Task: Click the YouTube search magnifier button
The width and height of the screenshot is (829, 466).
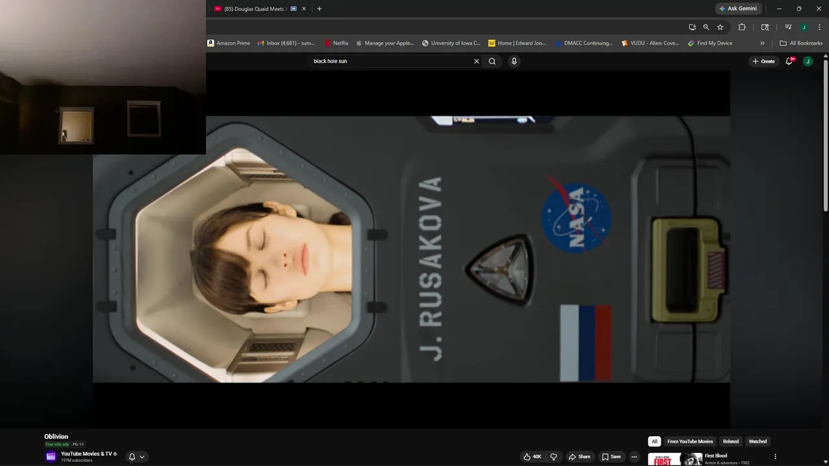Action: (x=492, y=61)
